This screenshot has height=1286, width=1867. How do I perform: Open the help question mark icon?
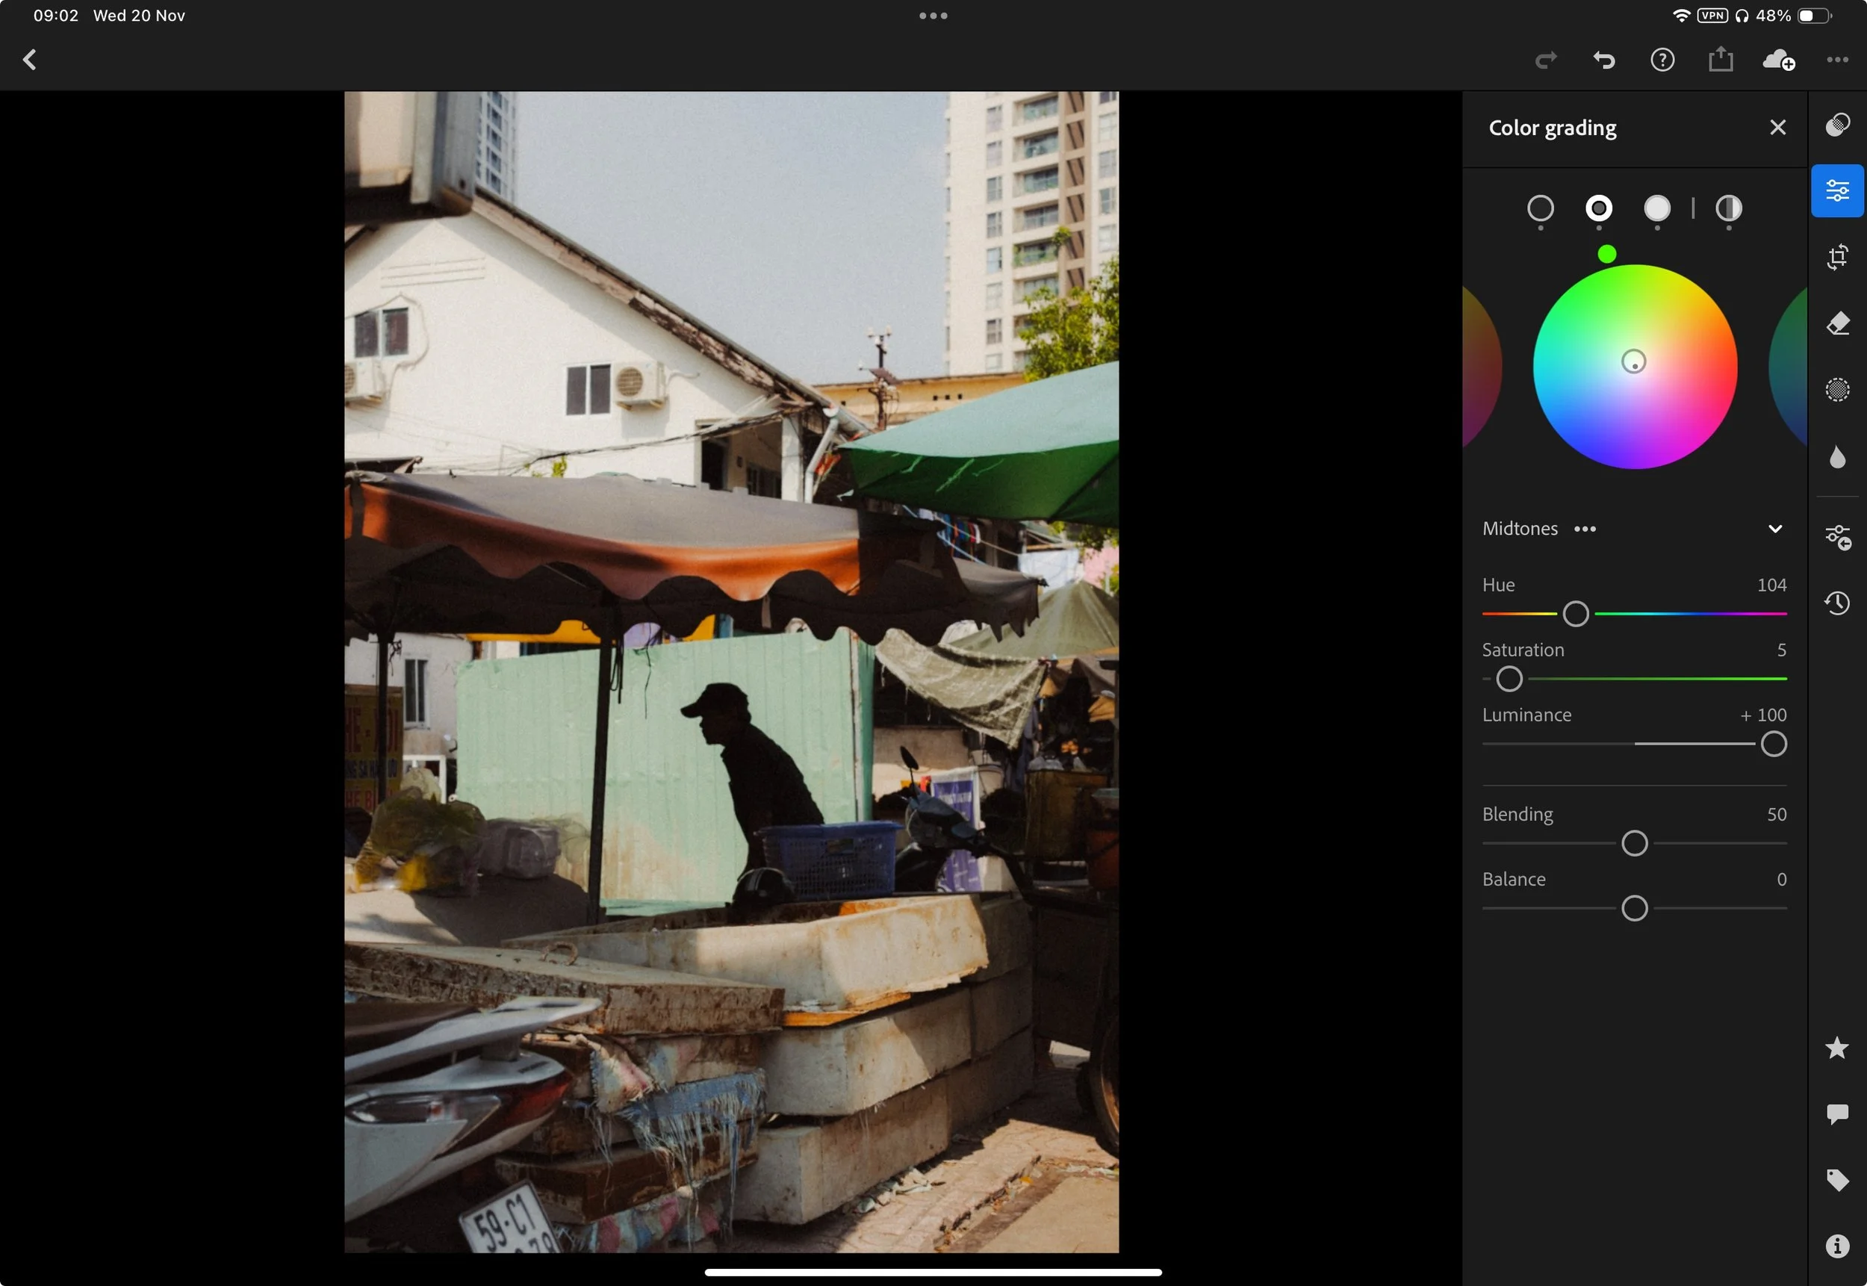1662,60
